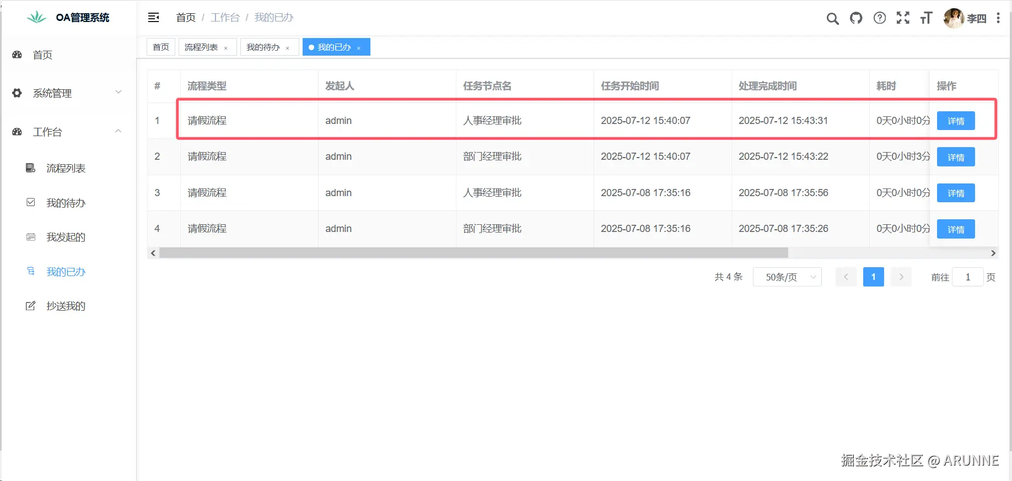Toggle fullscreen mode icon
The height and width of the screenshot is (481, 1012).
(903, 18)
